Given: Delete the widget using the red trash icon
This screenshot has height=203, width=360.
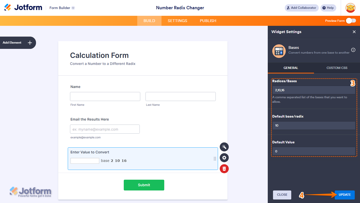Looking at the screenshot, I should tap(224, 169).
